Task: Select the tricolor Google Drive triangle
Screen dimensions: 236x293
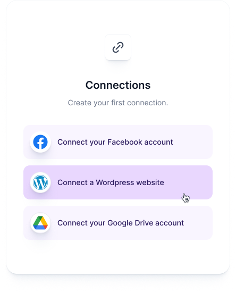Action: point(40,223)
